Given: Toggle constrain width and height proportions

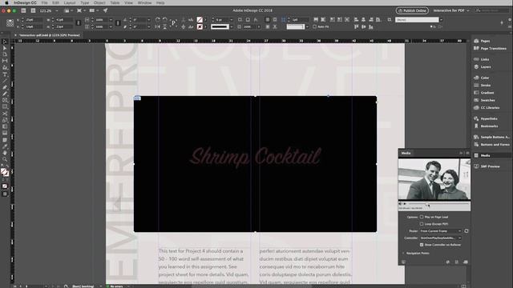Looking at the screenshot, I should (x=79, y=23).
